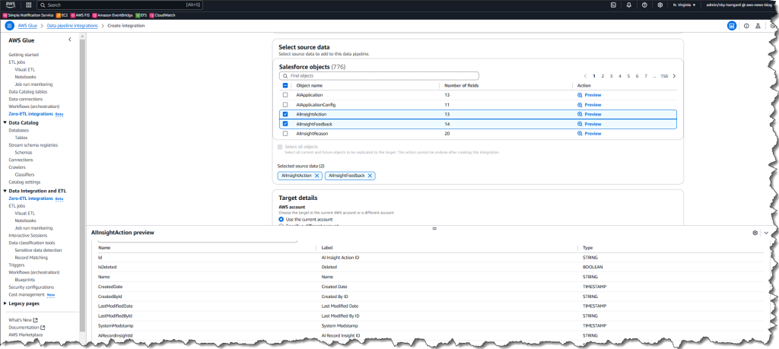Viewport: 779px width, 349px height.
Task: Collapse the Data Integration and ETL section
Action: [5, 191]
